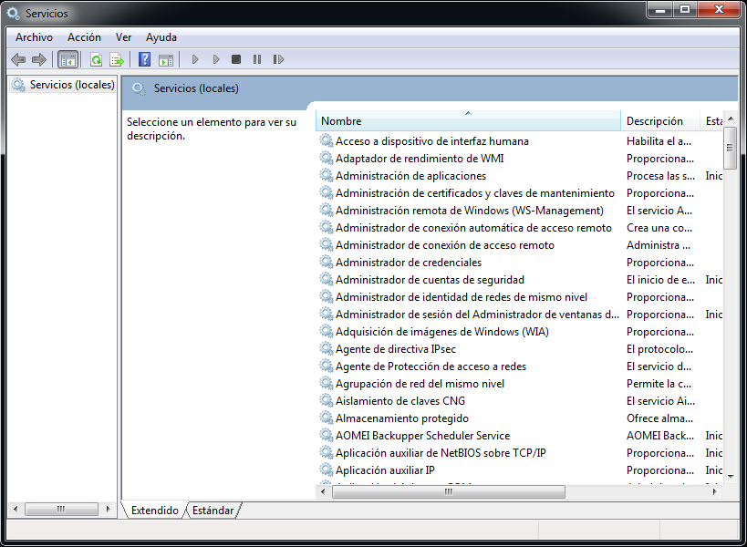Click the tree pane scroll right arrow

109,509
